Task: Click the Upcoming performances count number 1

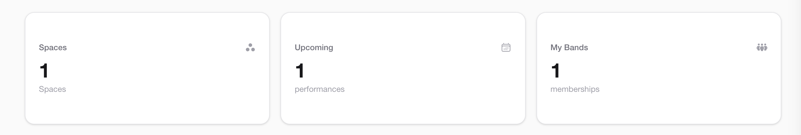Action: (x=300, y=71)
